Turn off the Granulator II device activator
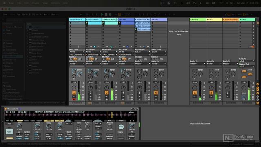 pyautogui.click(x=5, y=109)
